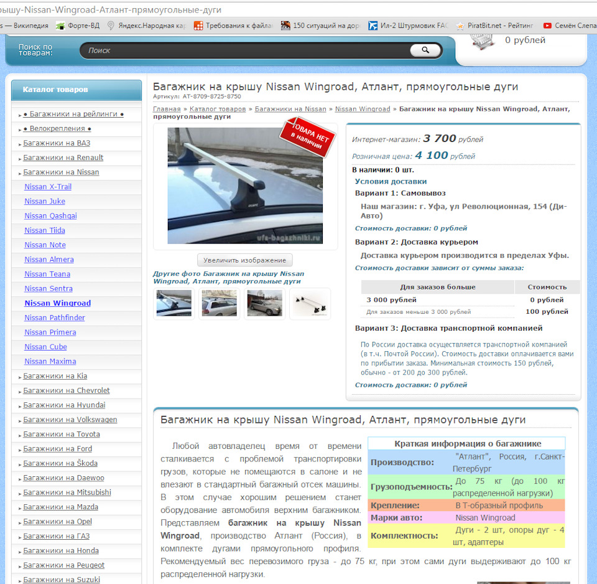Open Багажники на Daewoo category
This screenshot has width=597, height=584.
[63, 478]
